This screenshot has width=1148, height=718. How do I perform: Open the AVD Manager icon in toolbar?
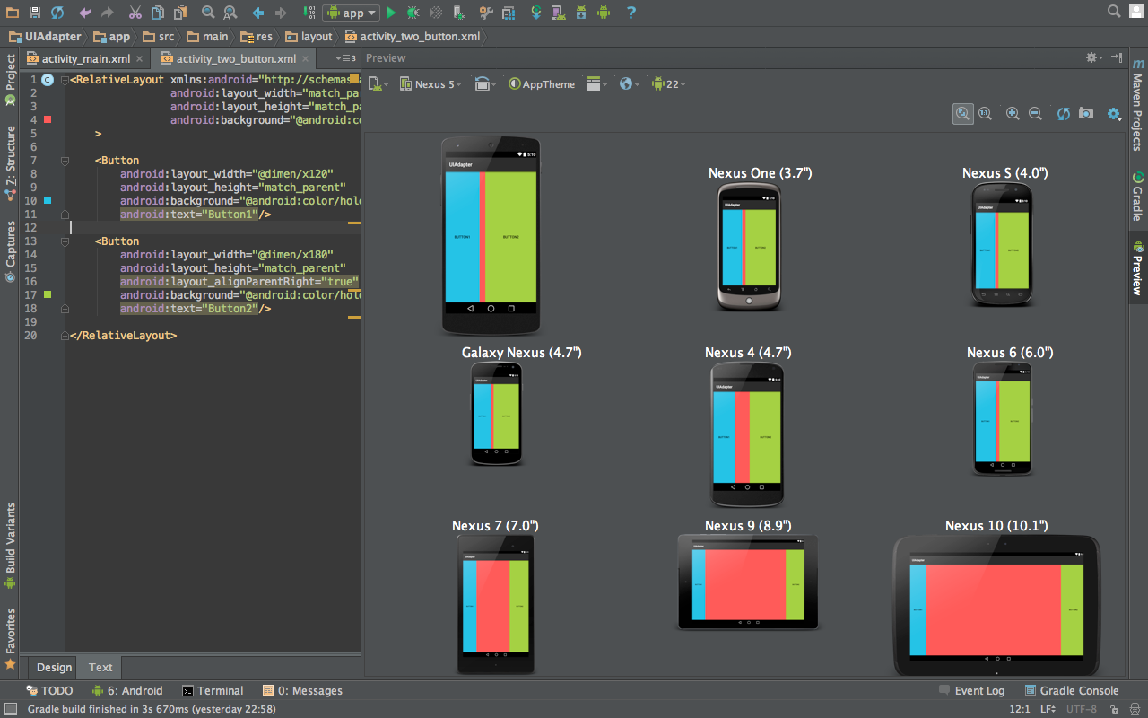click(x=558, y=13)
